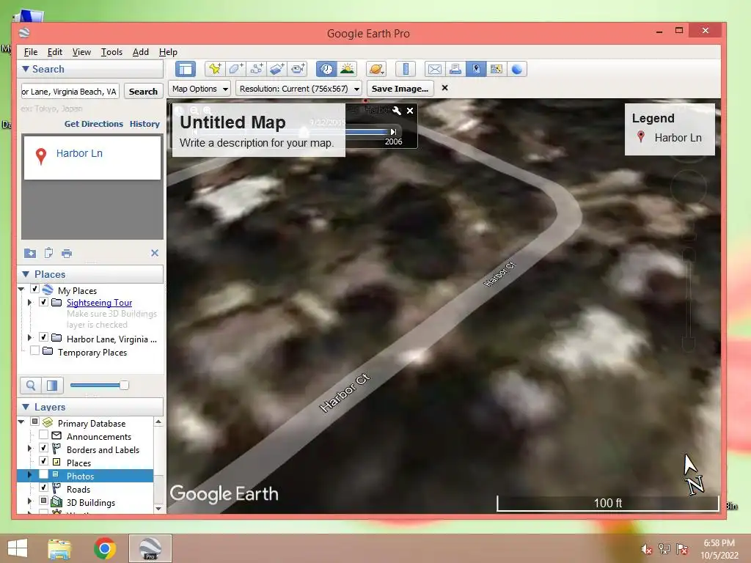Click the Email envelope toolbar icon
The width and height of the screenshot is (751, 563).
click(x=434, y=69)
